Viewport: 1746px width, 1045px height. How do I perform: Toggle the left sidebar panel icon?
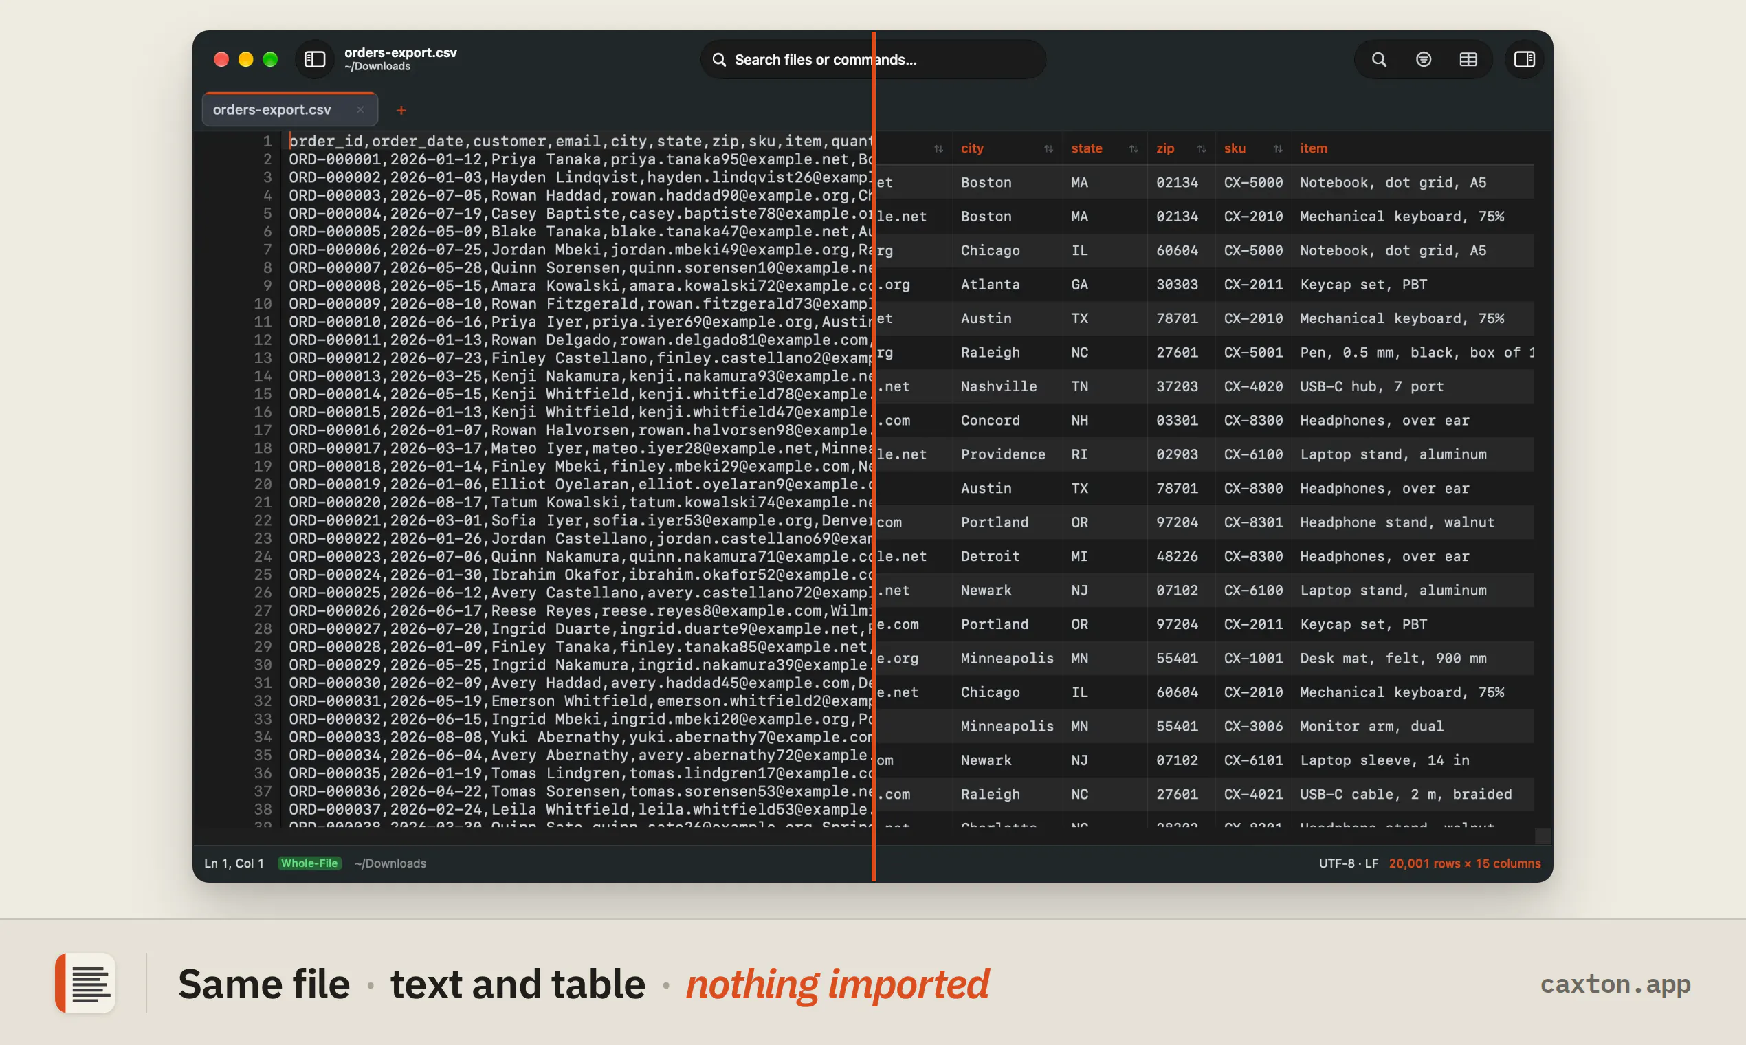click(314, 59)
